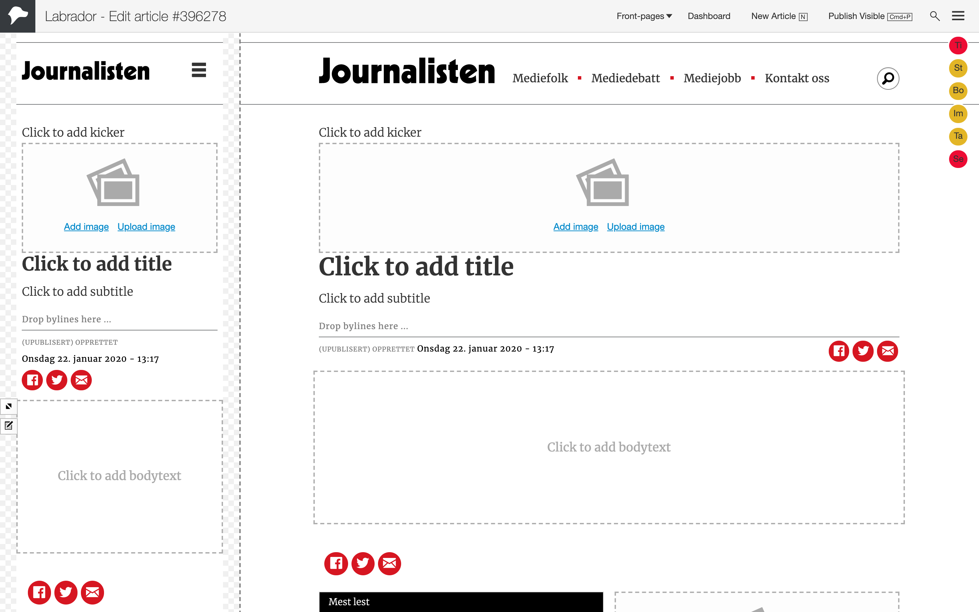Click the collapse arrow icon beside mobile bodytext
Viewport: 979px width, 612px height.
point(8,406)
